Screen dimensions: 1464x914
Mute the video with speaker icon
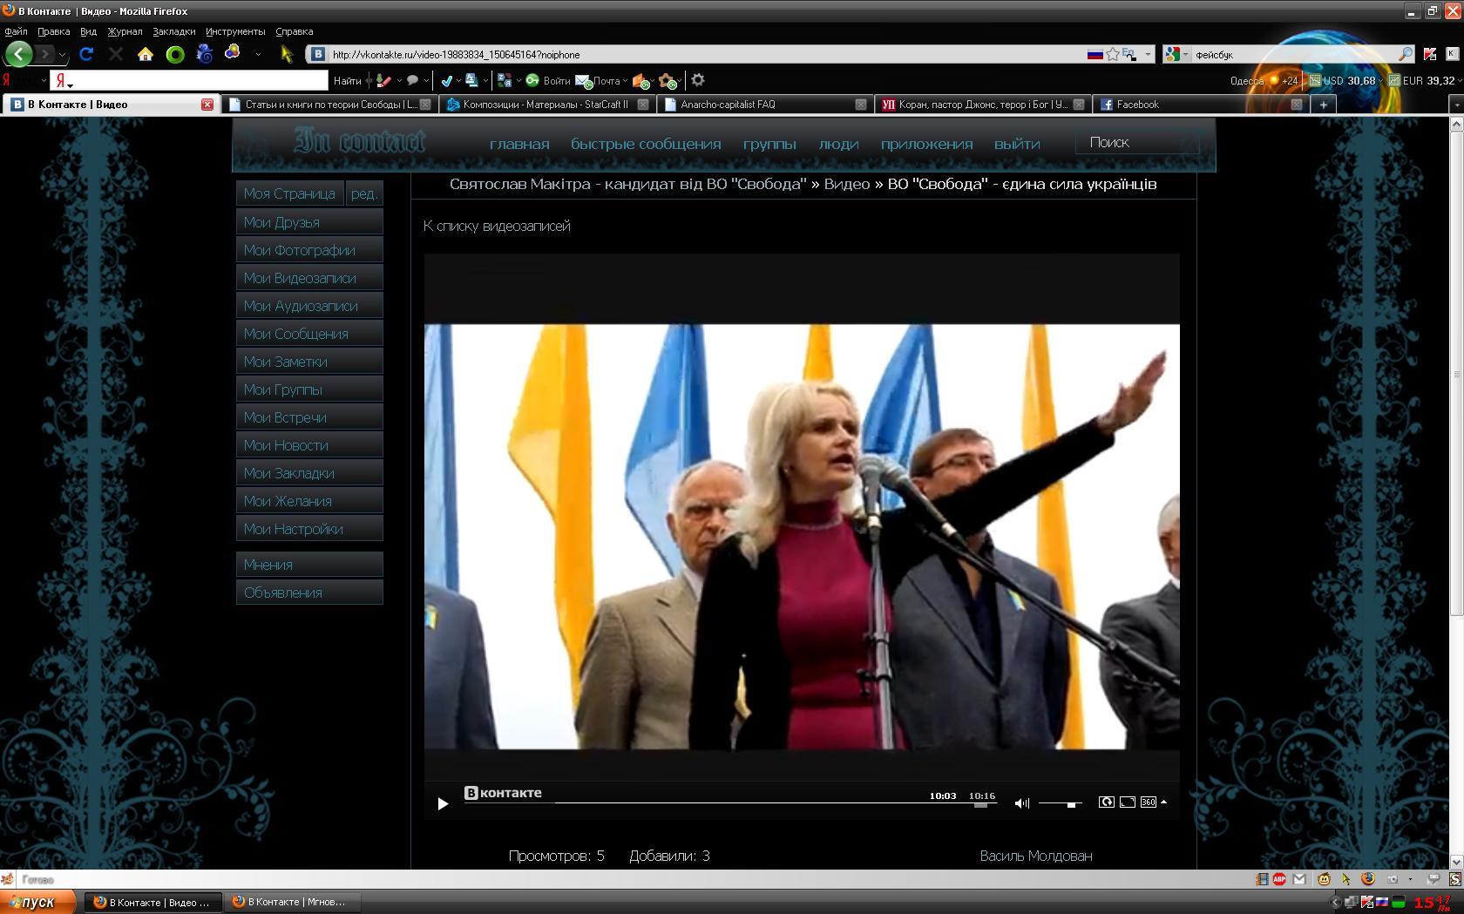point(1022,803)
